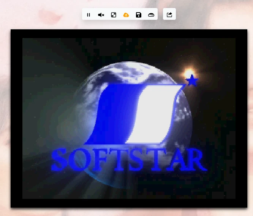
Task: Pause the running game
Action: pos(89,15)
